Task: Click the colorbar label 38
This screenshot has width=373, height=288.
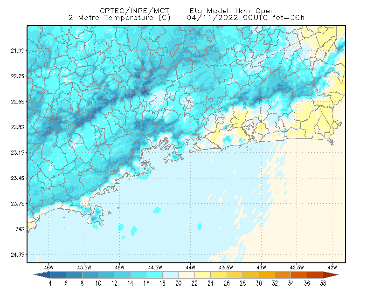Action: (323, 283)
